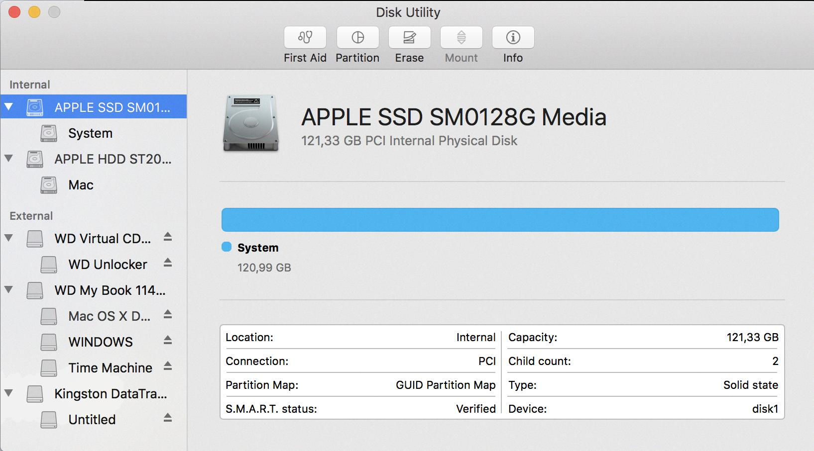Select the Kingston DataTra... row
814x451 pixels.
tap(94, 394)
